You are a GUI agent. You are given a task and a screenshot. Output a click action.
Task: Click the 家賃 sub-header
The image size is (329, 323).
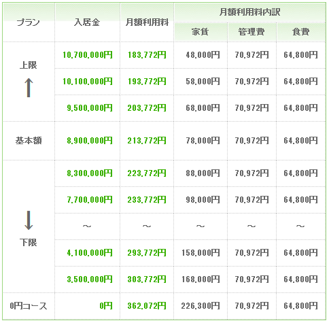pyautogui.click(x=200, y=32)
